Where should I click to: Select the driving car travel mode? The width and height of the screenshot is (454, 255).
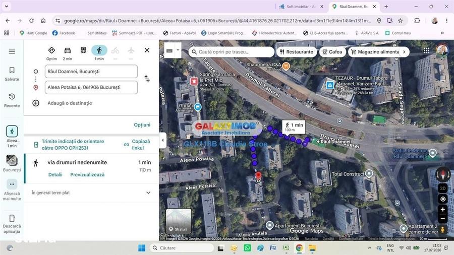click(68, 53)
